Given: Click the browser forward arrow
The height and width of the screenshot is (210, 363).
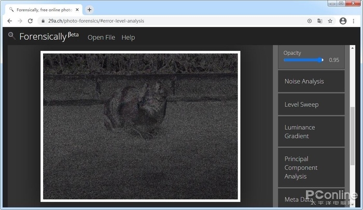Looking at the screenshot, I should (20, 21).
